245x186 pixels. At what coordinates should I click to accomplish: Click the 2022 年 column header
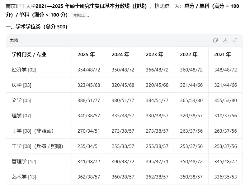coord(189,54)
